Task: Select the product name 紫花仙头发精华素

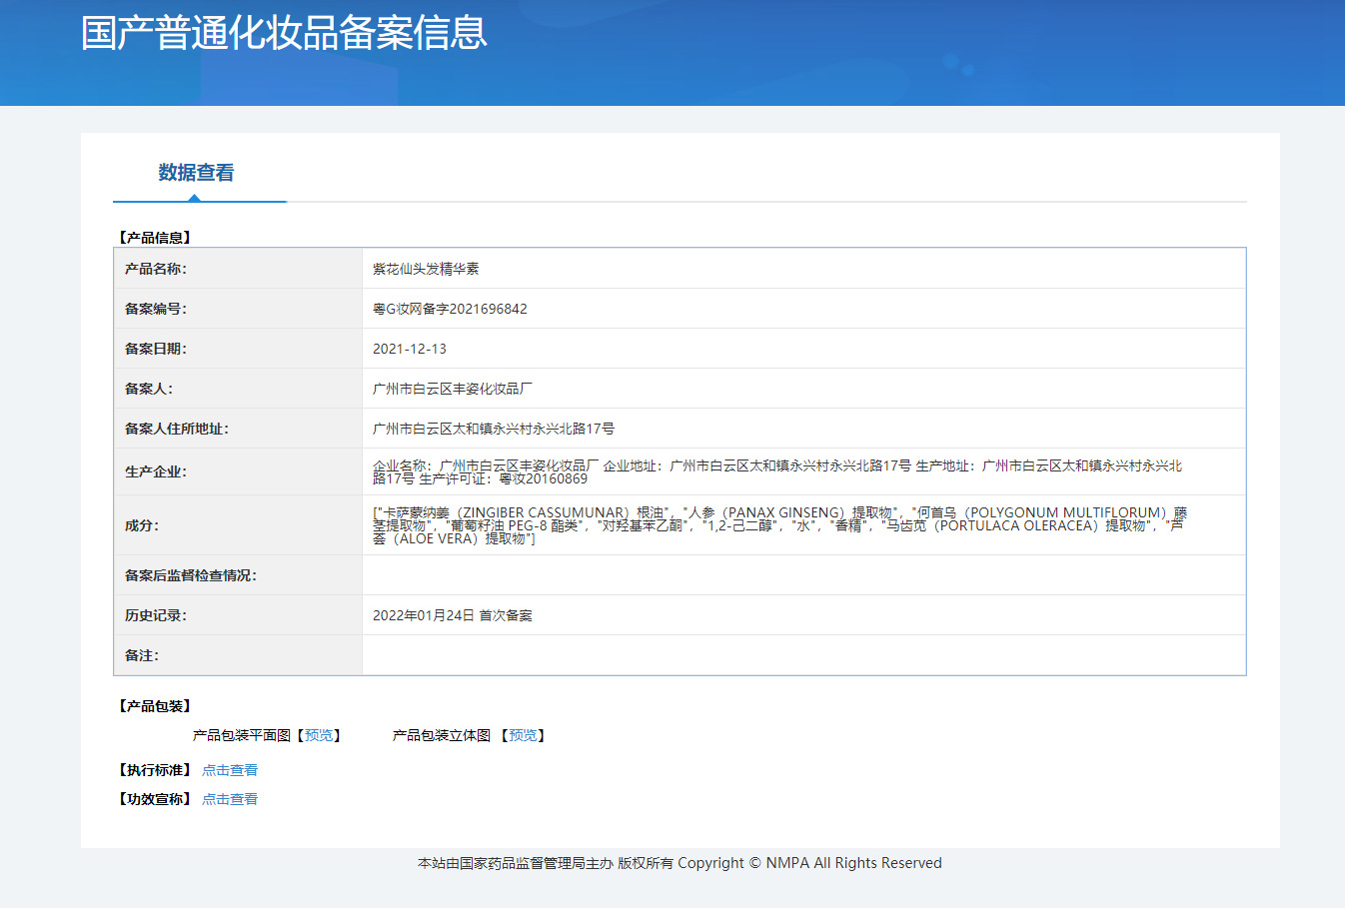Action: (x=426, y=269)
